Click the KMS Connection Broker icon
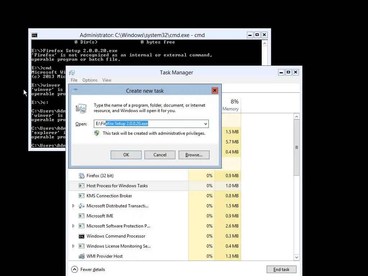Screen dimensions: 368x276 82,196
